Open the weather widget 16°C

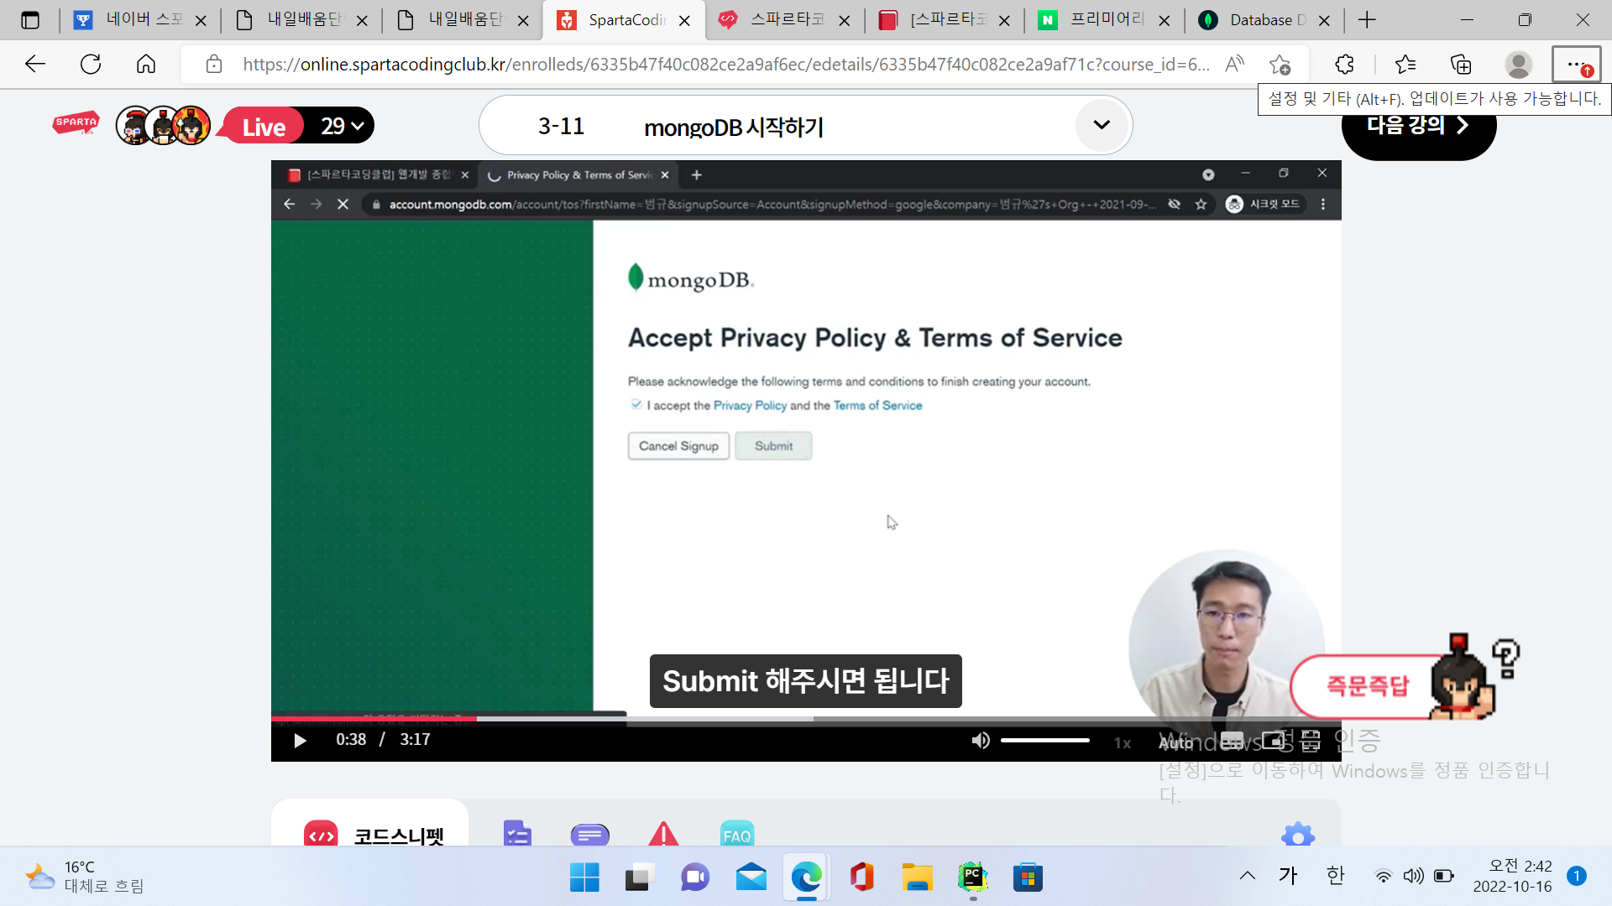84,877
